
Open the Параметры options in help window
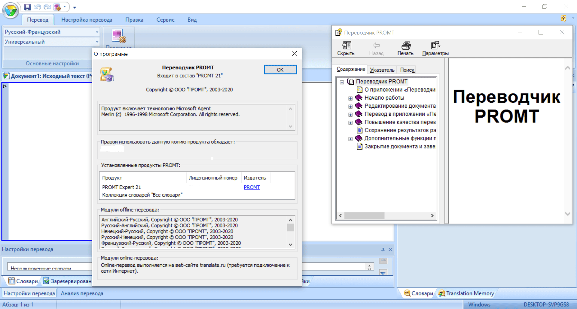point(435,49)
